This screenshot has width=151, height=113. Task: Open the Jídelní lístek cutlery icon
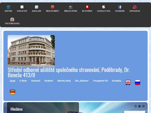click(70, 7)
